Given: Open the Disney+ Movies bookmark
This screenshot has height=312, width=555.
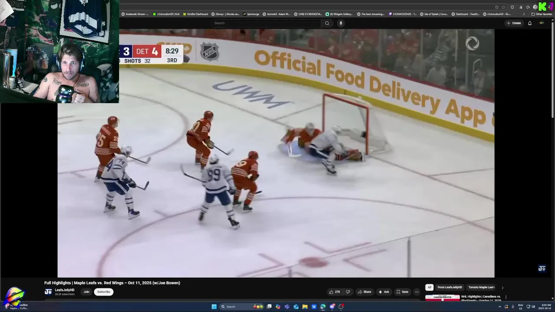Looking at the screenshot, I should tap(225, 14).
